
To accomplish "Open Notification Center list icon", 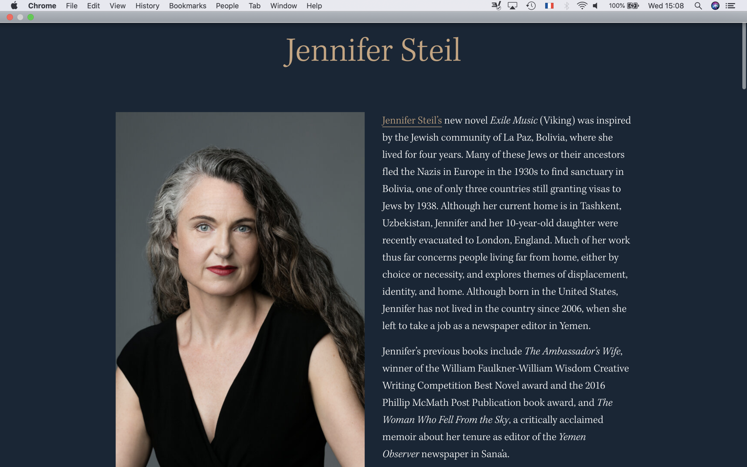I will [731, 6].
